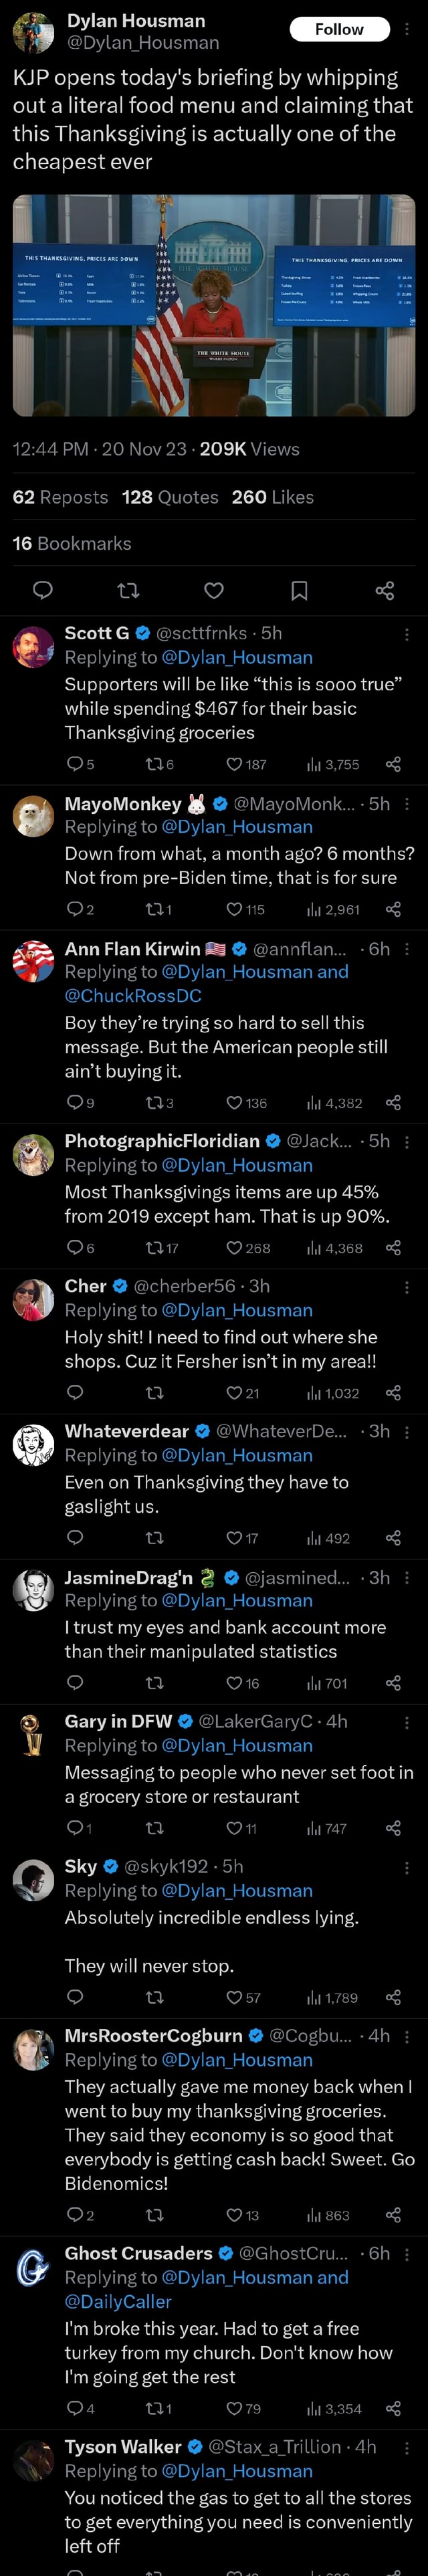The image size is (428, 2576).
Task: Open replies on Ann Flan Kirwin's comment
Action: tap(75, 1103)
